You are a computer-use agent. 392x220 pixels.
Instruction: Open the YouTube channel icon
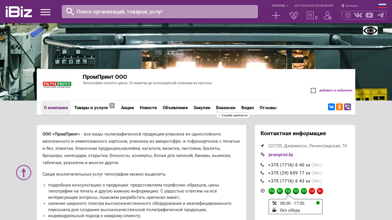(369, 15)
